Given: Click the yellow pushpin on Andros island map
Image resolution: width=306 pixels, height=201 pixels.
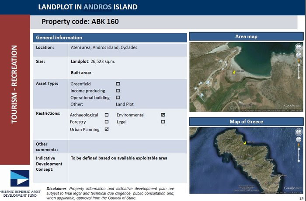Looking at the screenshot, I should tap(245, 142).
